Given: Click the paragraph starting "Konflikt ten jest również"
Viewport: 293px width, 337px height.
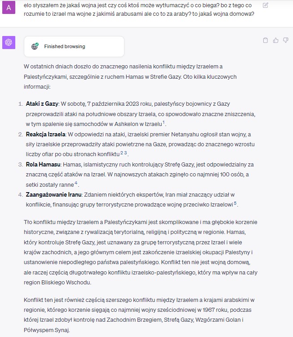Looking at the screenshot, I should coord(139,315).
